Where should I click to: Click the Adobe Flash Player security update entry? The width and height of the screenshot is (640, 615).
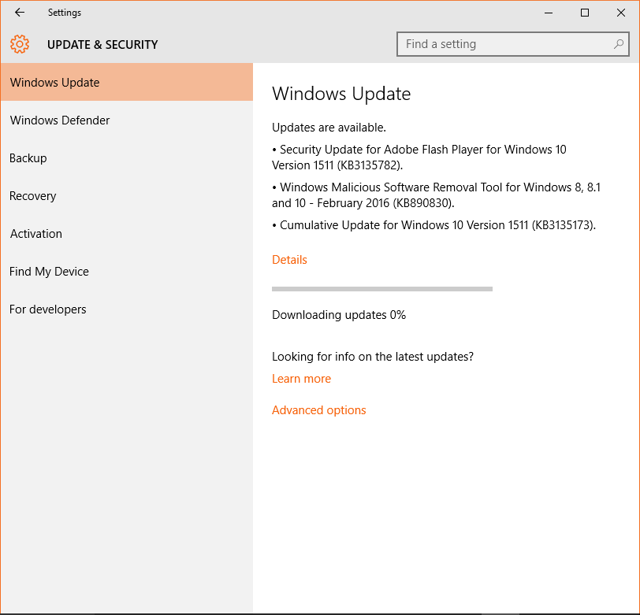[x=419, y=157]
